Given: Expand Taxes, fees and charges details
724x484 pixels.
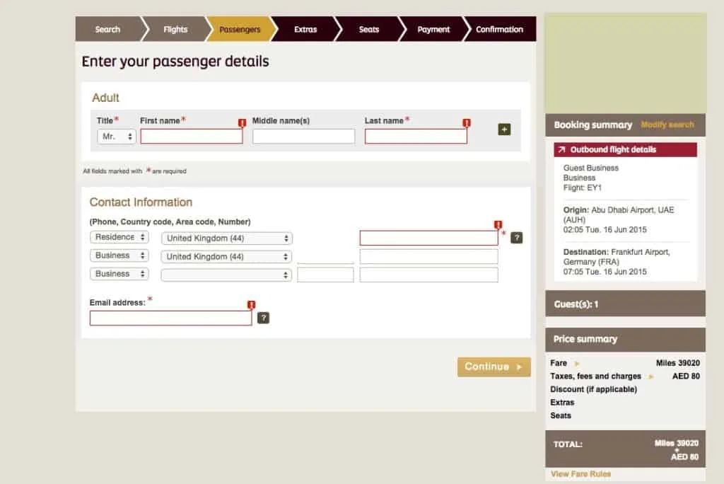Looking at the screenshot, I should pyautogui.click(x=651, y=377).
